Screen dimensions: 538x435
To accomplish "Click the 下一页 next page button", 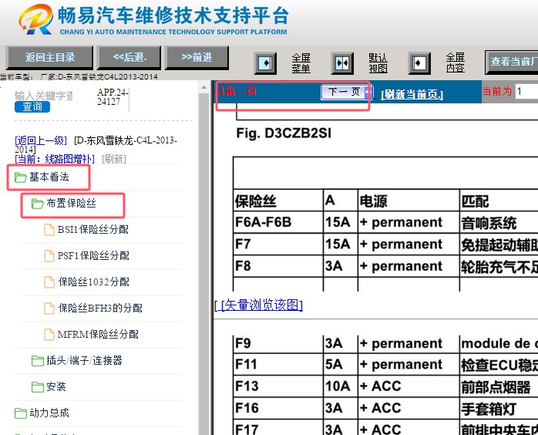I will [x=347, y=92].
